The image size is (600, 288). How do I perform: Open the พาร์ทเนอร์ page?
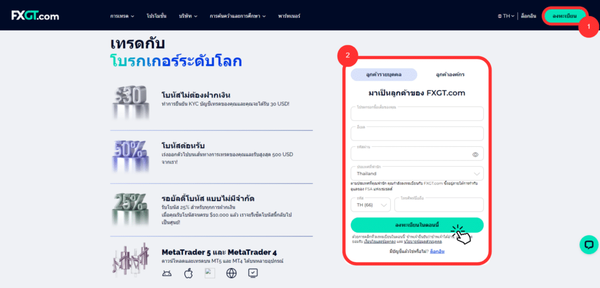click(x=289, y=16)
